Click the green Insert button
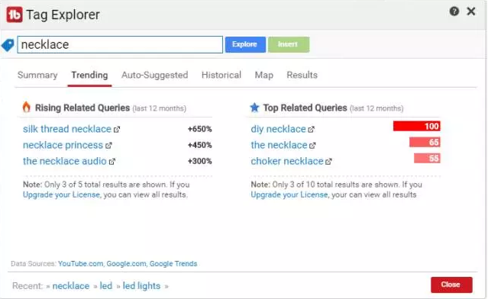Screen dimensions: 488x299 coord(289,44)
